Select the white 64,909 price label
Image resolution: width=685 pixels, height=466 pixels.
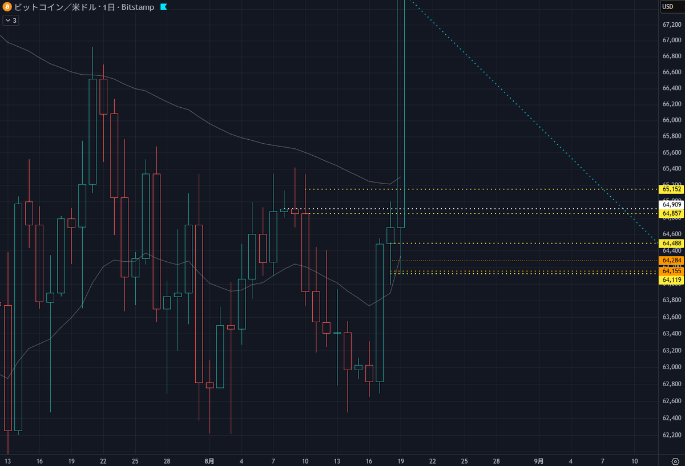coord(671,204)
